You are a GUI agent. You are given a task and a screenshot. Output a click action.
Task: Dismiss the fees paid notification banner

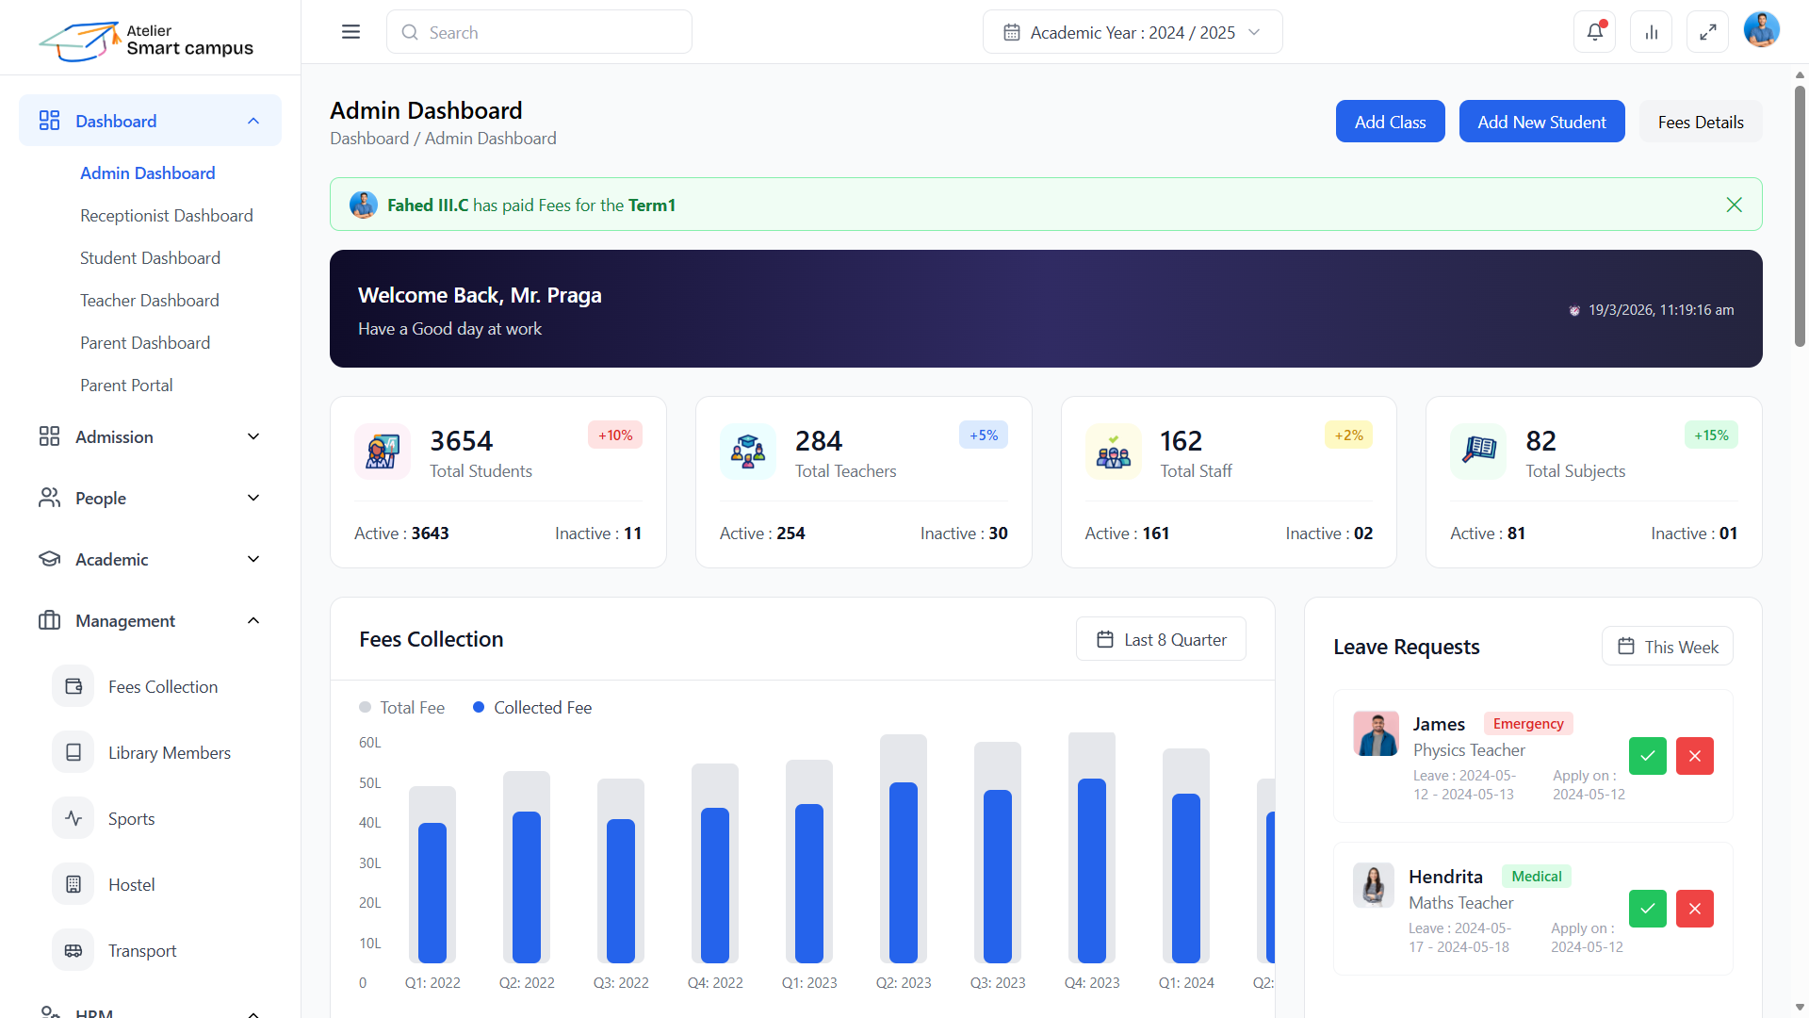click(x=1734, y=205)
